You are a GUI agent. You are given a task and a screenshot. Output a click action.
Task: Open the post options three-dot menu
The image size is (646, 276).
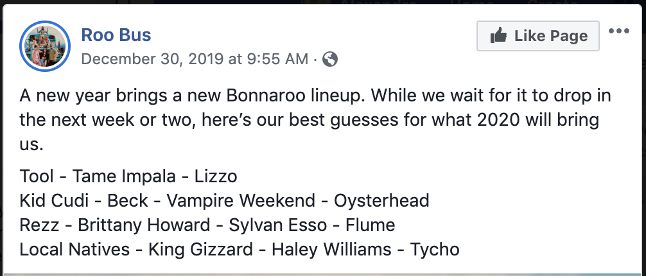pyautogui.click(x=619, y=31)
